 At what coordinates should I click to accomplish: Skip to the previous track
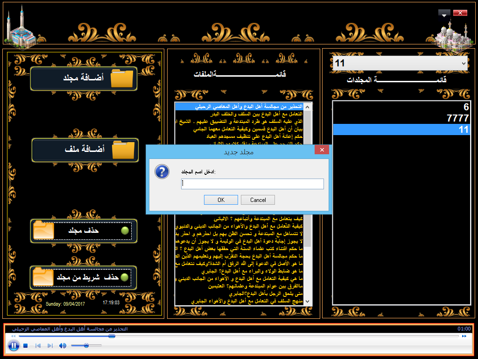coord(38,346)
